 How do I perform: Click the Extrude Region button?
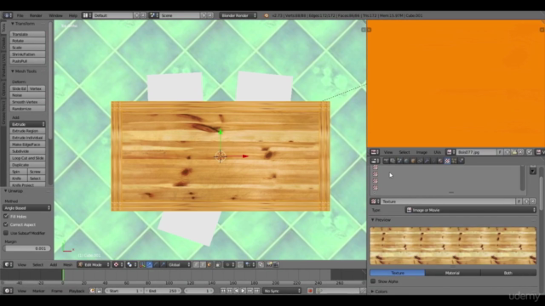click(x=27, y=131)
